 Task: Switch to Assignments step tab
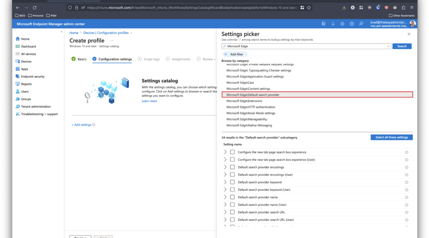click(x=178, y=59)
